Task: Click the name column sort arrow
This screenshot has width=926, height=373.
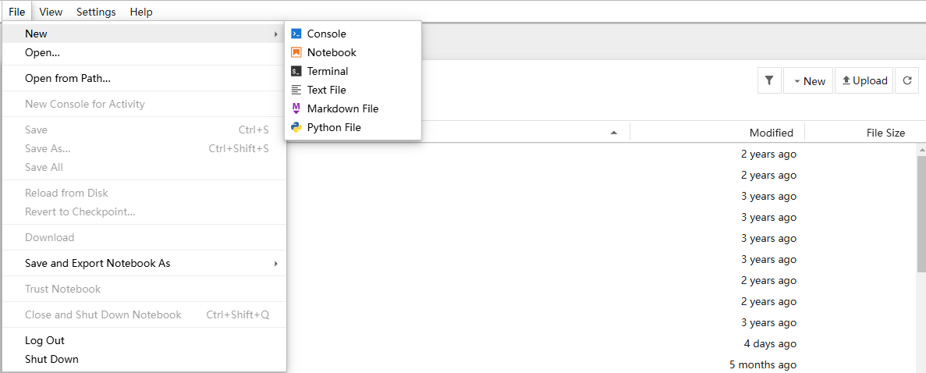Action: click(614, 133)
